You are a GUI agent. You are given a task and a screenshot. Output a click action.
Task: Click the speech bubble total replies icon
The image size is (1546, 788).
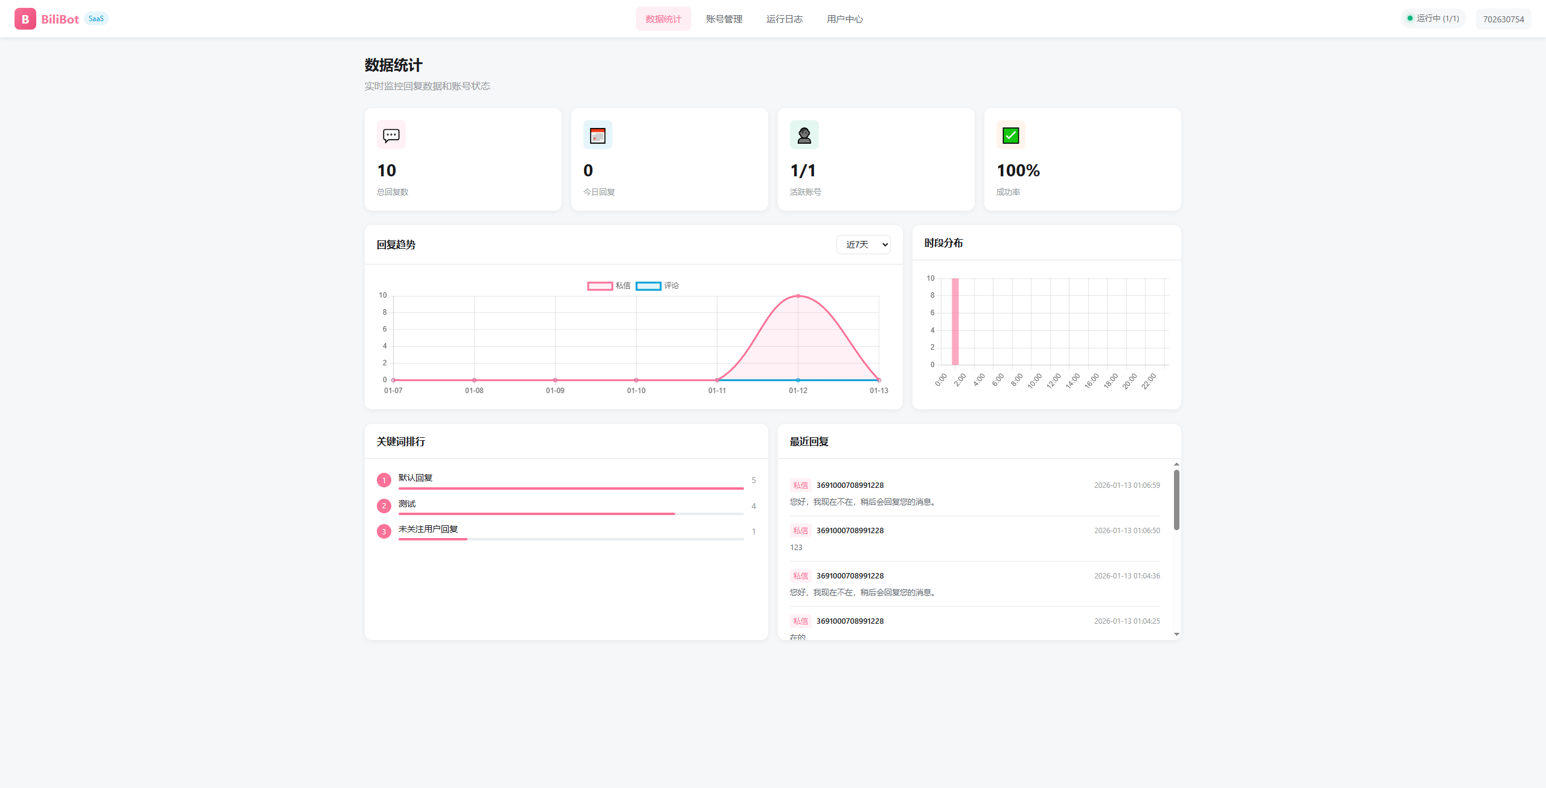point(391,135)
